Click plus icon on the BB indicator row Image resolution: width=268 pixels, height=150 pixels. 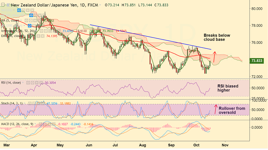(x=40, y=15)
